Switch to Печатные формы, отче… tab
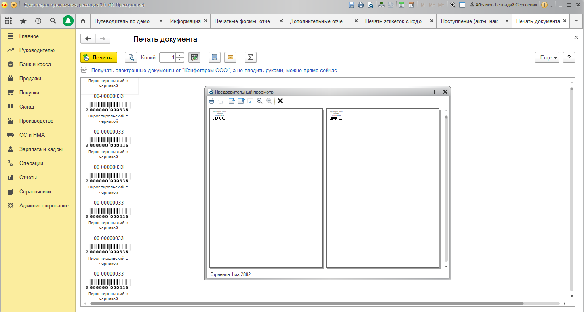This screenshot has width=584, height=312. [x=245, y=21]
